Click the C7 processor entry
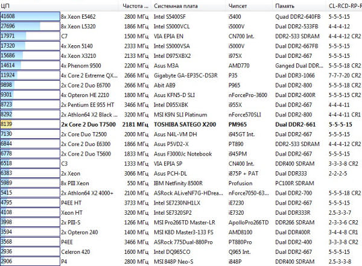The image size is (362, 266). click(x=64, y=36)
